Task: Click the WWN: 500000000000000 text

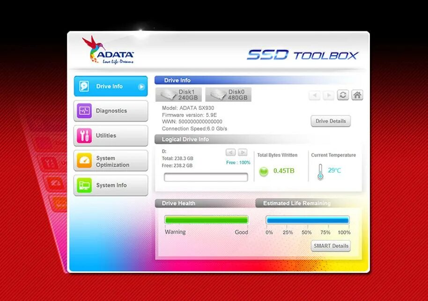Action: pyautogui.click(x=192, y=121)
